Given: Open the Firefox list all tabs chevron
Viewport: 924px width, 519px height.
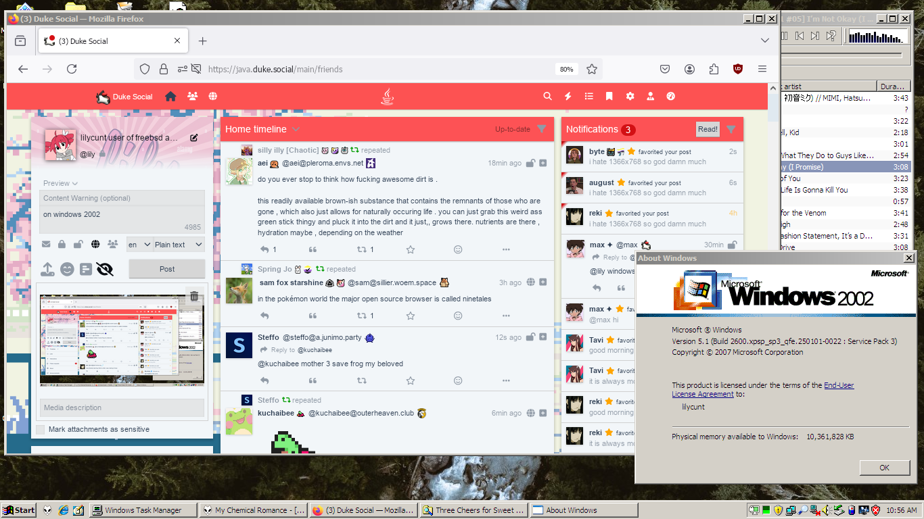Looking at the screenshot, I should (x=765, y=41).
